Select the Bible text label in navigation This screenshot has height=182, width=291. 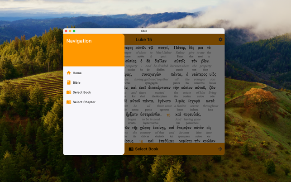76,83
